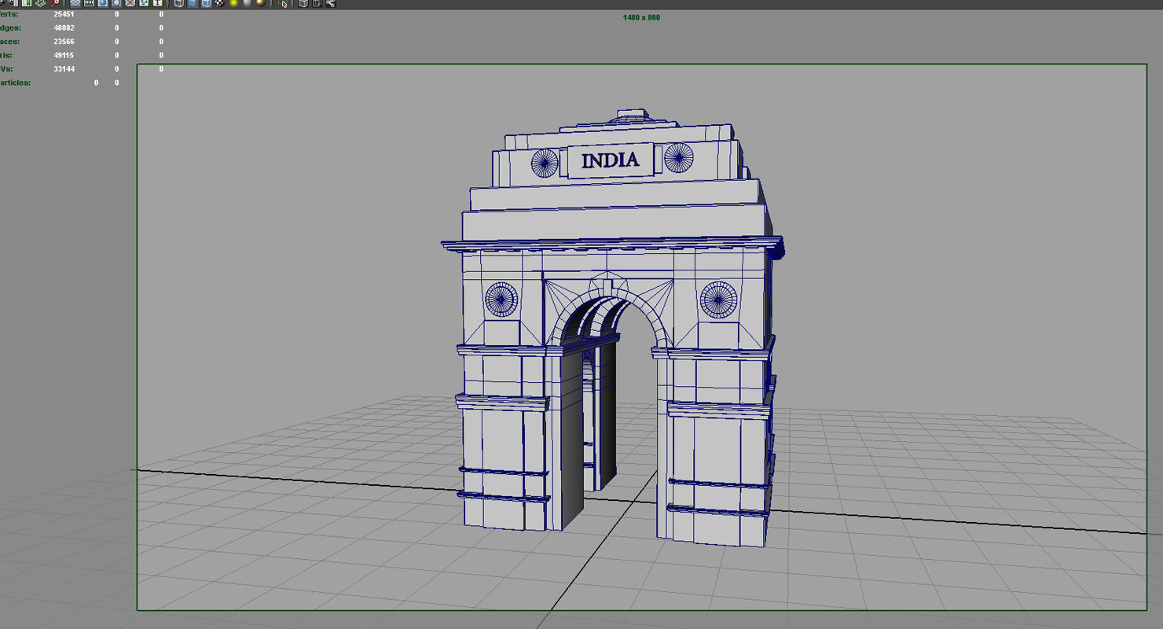The width and height of the screenshot is (1163, 629).
Task: Select the Smooth Shade All cube icon
Action: 193,4
